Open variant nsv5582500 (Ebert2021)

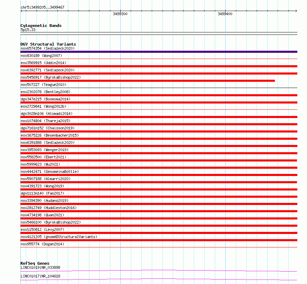click(43, 157)
